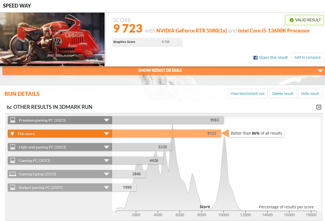
Task: Click the 1990 score value
Action: 127,188
